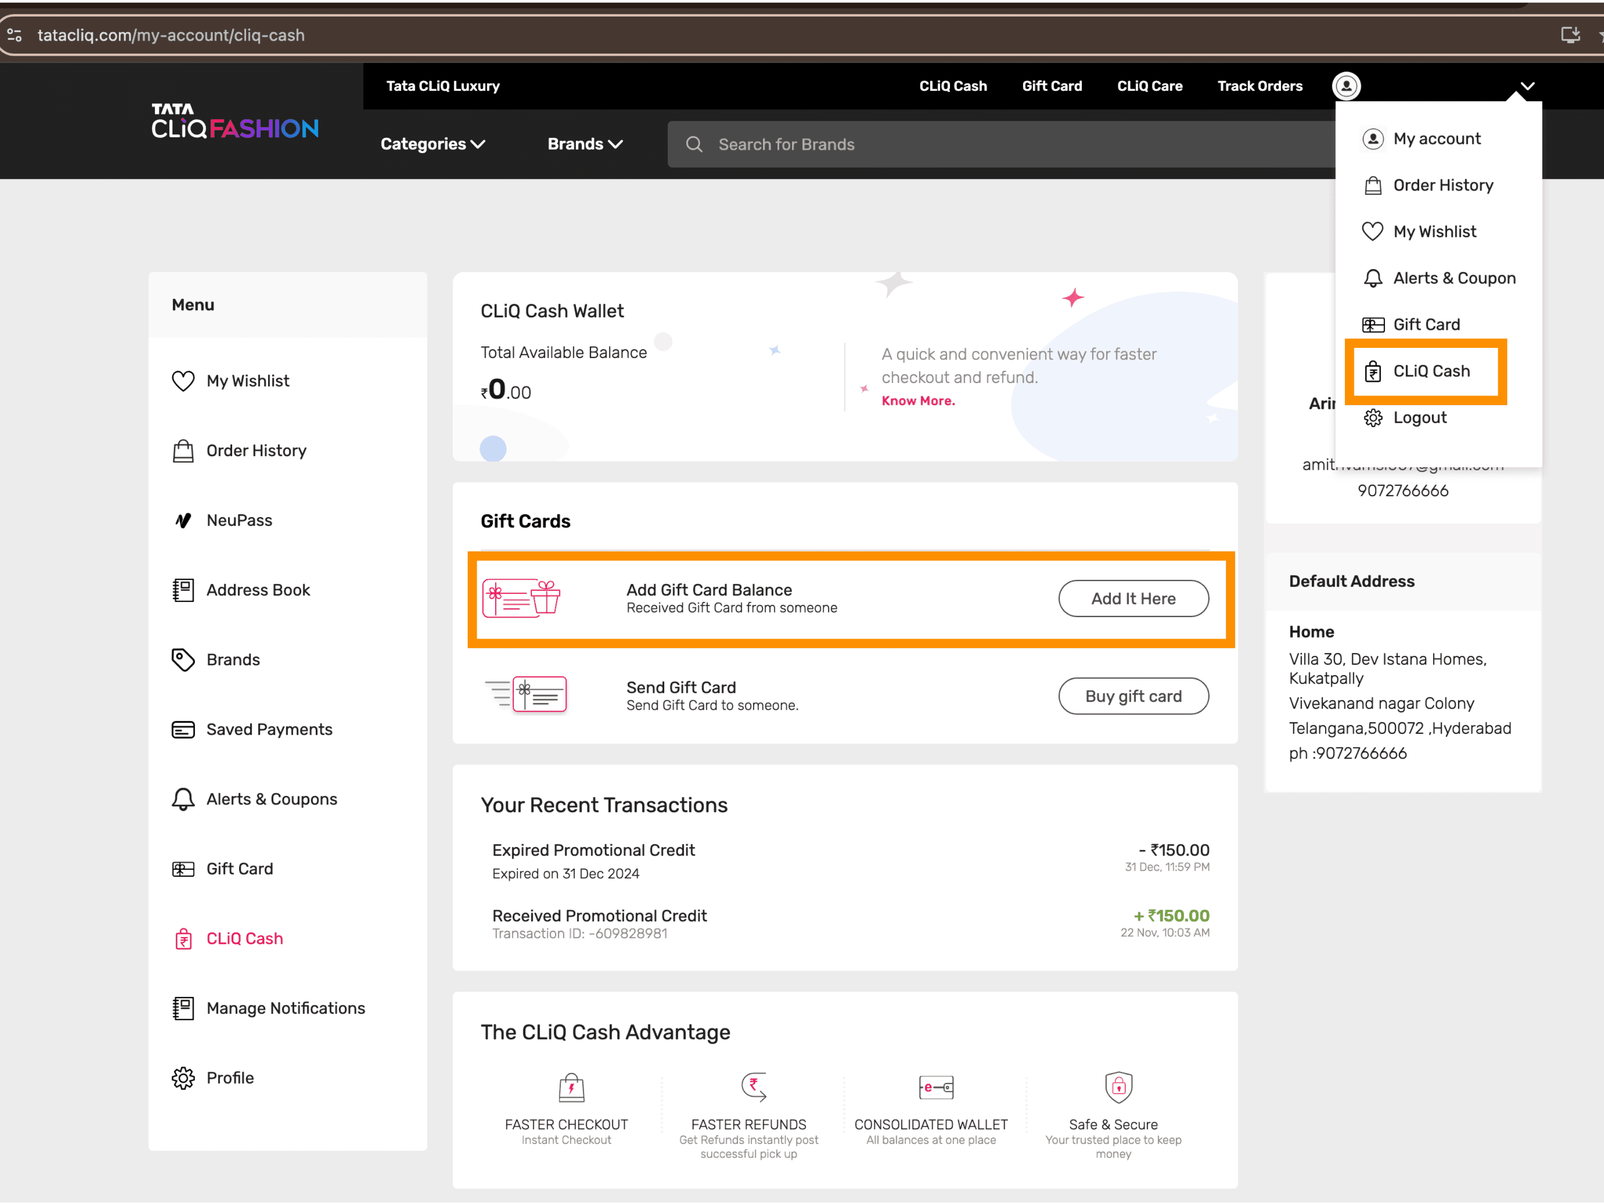The height and width of the screenshot is (1203, 1604).
Task: Click the bell icon for Alerts & Coupons in sidebar
Action: pyautogui.click(x=183, y=799)
